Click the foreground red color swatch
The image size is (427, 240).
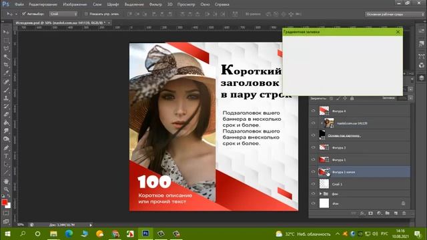pyautogui.click(x=5, y=202)
